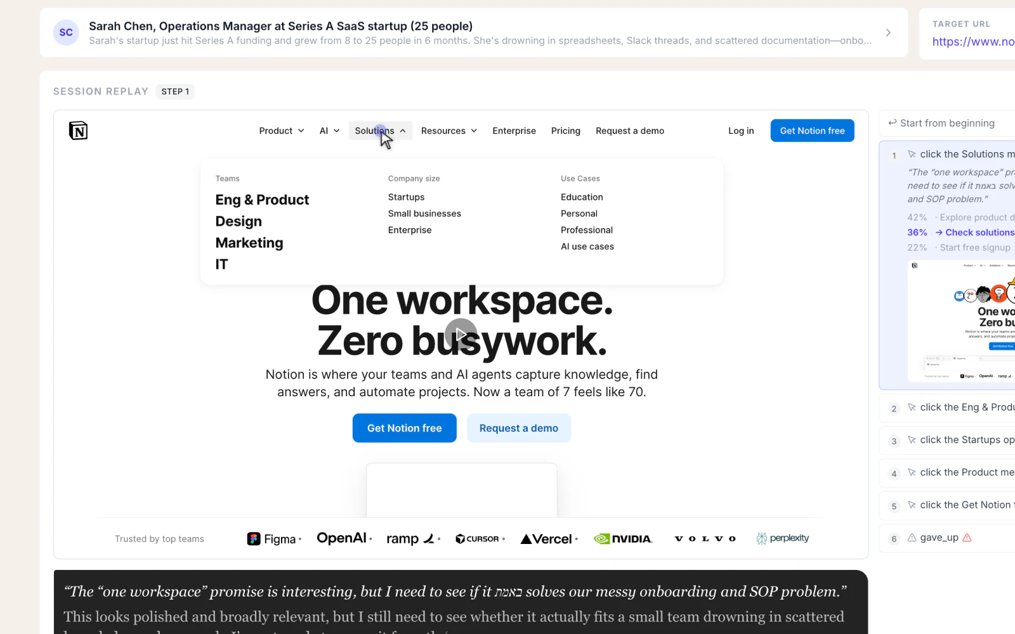
Task: Click the Figma logo in trusted teams
Action: [273, 539]
